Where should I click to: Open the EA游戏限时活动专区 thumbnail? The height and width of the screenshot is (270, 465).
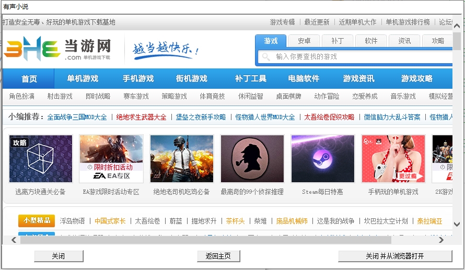click(111, 159)
